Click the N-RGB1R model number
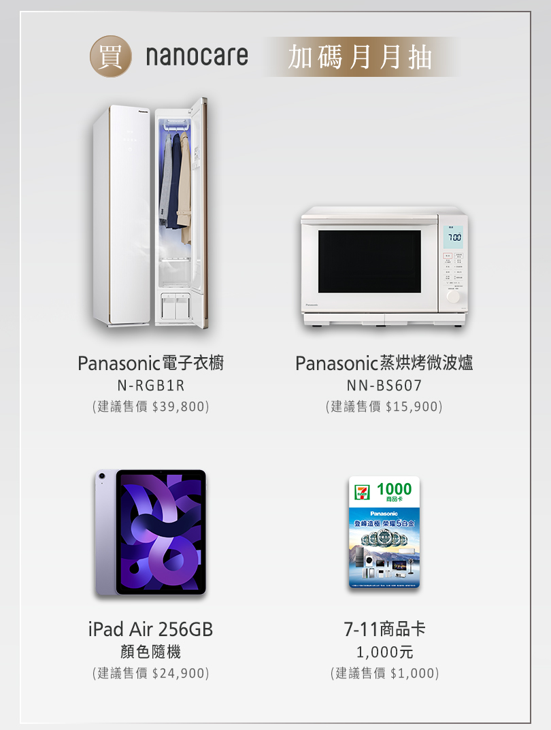This screenshot has width=551, height=730. (151, 386)
